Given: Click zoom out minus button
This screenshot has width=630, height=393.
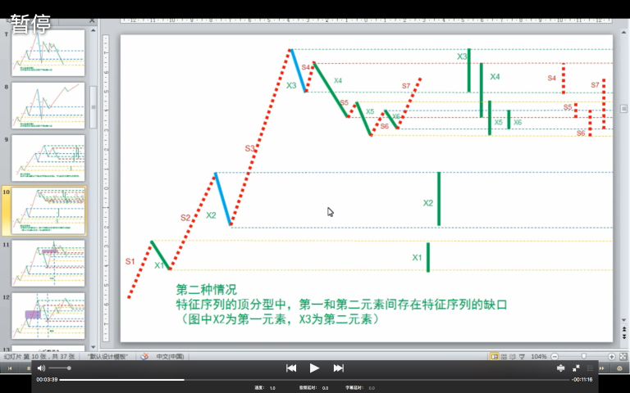Looking at the screenshot, I should [555, 357].
